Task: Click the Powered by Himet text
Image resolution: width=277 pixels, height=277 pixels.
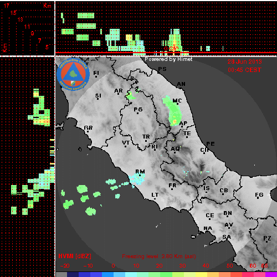Action: point(168,59)
